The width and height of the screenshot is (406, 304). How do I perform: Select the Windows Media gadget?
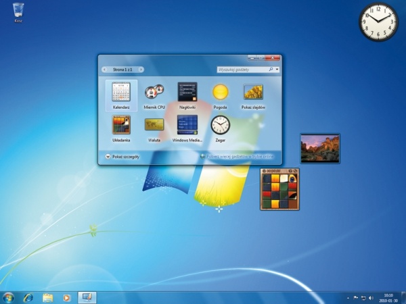187,129
